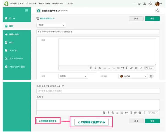Insert table in 詳細 editor

(118, 68)
